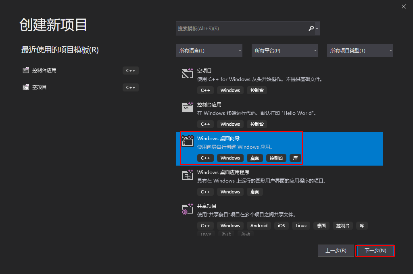Click the description '具有在 Windows 上运行的图形用户界面'
Viewport: 413px width, 274px height.
click(262, 181)
